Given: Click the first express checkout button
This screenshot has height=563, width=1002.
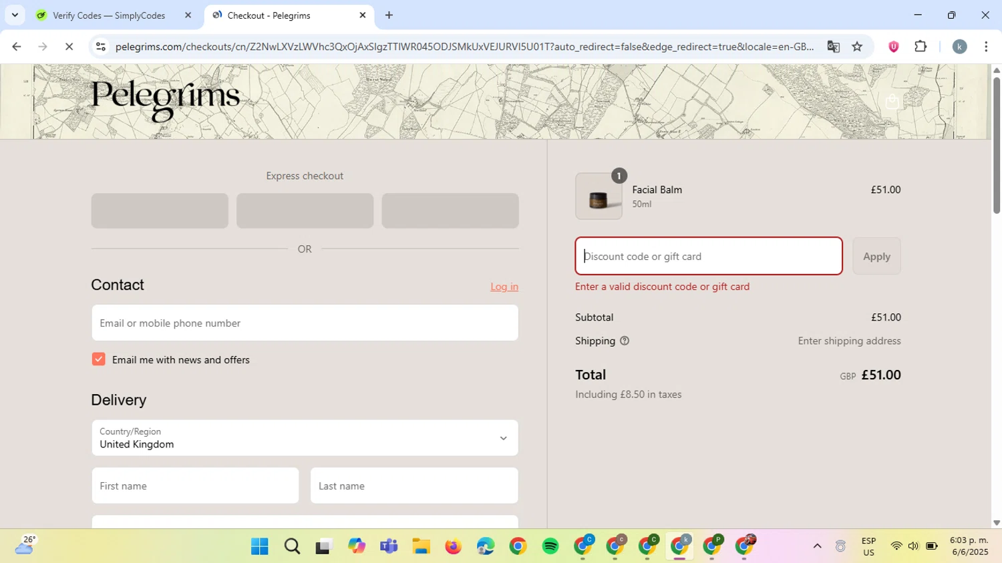Looking at the screenshot, I should [160, 211].
